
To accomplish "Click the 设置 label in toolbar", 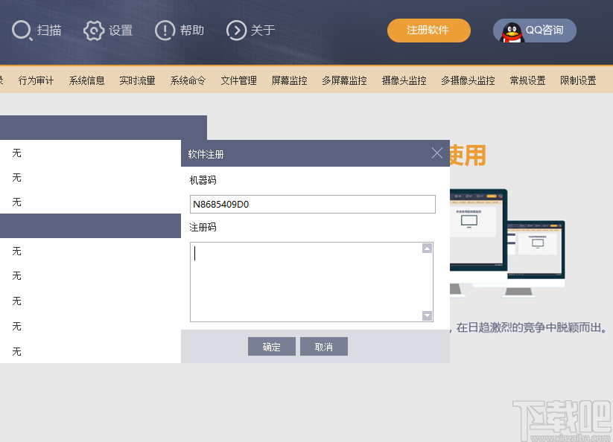I will (121, 31).
